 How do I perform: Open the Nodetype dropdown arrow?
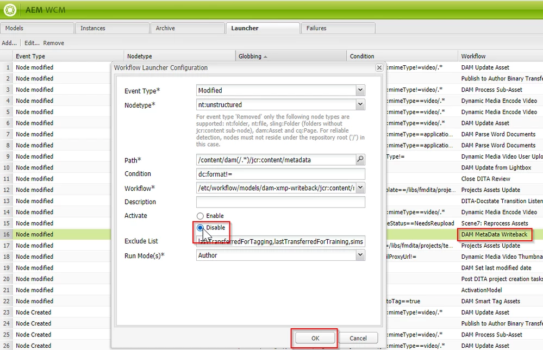pyautogui.click(x=360, y=104)
